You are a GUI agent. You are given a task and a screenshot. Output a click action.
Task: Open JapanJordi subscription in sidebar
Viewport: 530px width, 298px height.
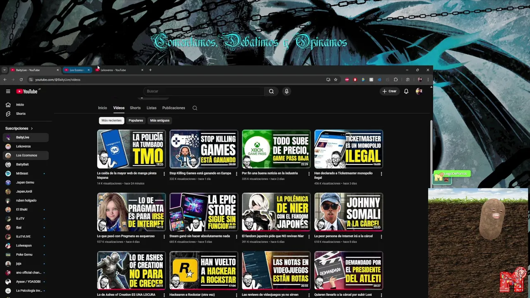[x=26, y=192]
